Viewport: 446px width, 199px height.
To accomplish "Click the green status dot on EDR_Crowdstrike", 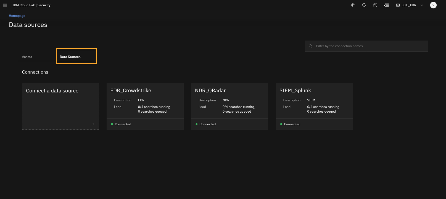I will pyautogui.click(x=112, y=124).
